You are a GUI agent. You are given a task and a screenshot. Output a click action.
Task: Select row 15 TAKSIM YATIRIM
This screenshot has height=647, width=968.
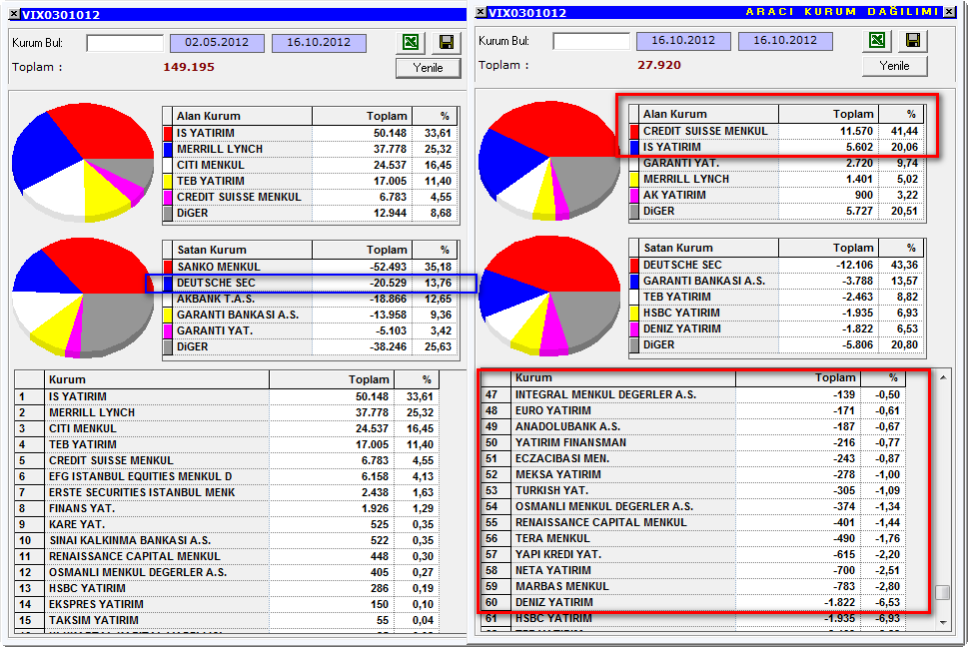pos(227,620)
